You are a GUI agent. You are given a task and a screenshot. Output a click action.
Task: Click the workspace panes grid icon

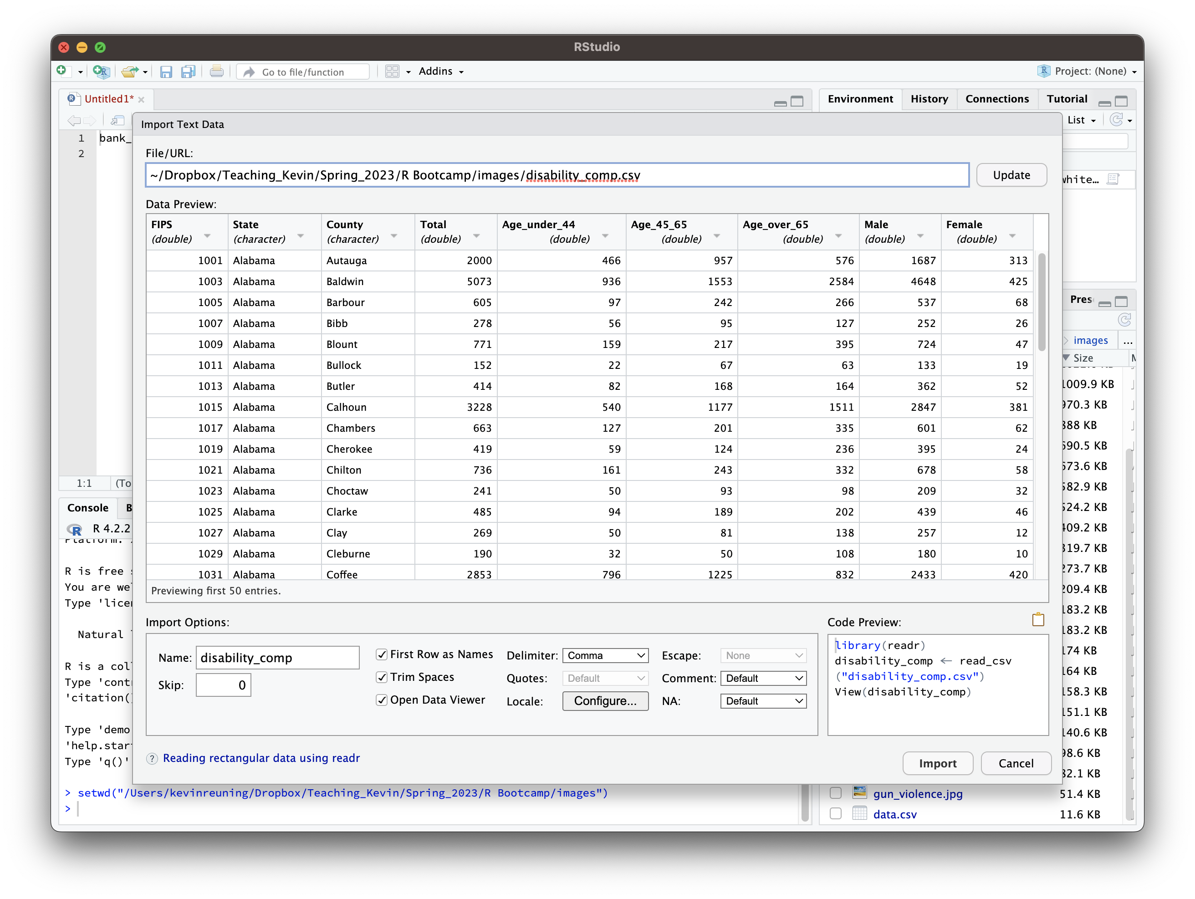click(392, 72)
